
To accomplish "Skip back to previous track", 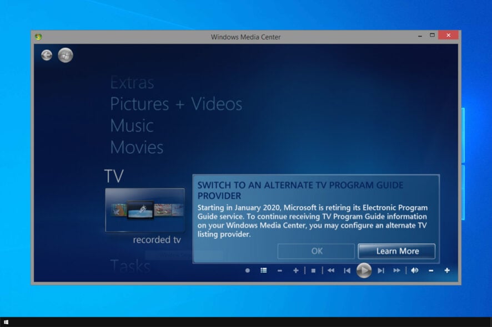I will tap(347, 270).
